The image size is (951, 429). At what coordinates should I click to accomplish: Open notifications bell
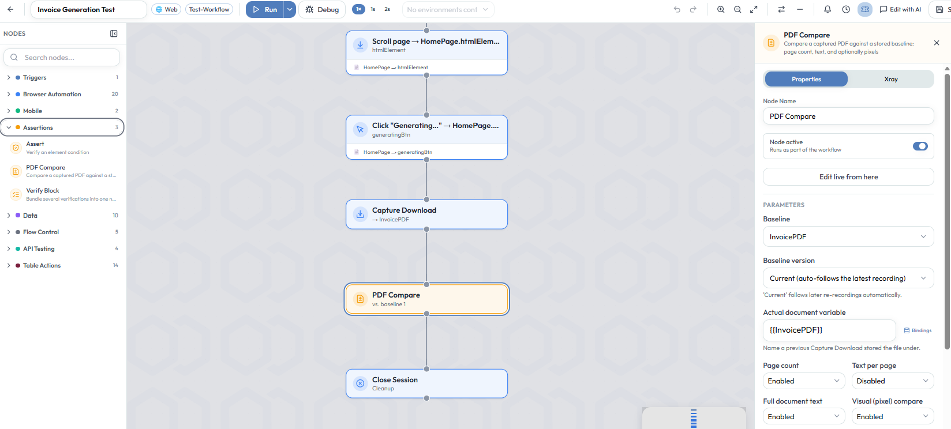(828, 9)
